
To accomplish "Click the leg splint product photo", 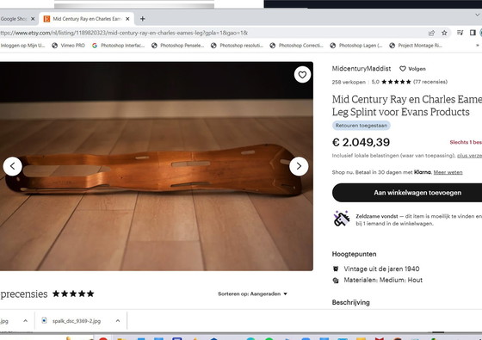I will coord(157,166).
